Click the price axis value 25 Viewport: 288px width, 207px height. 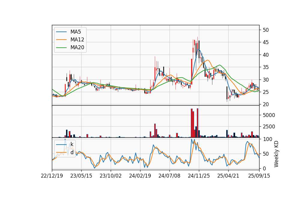[x=265, y=92]
